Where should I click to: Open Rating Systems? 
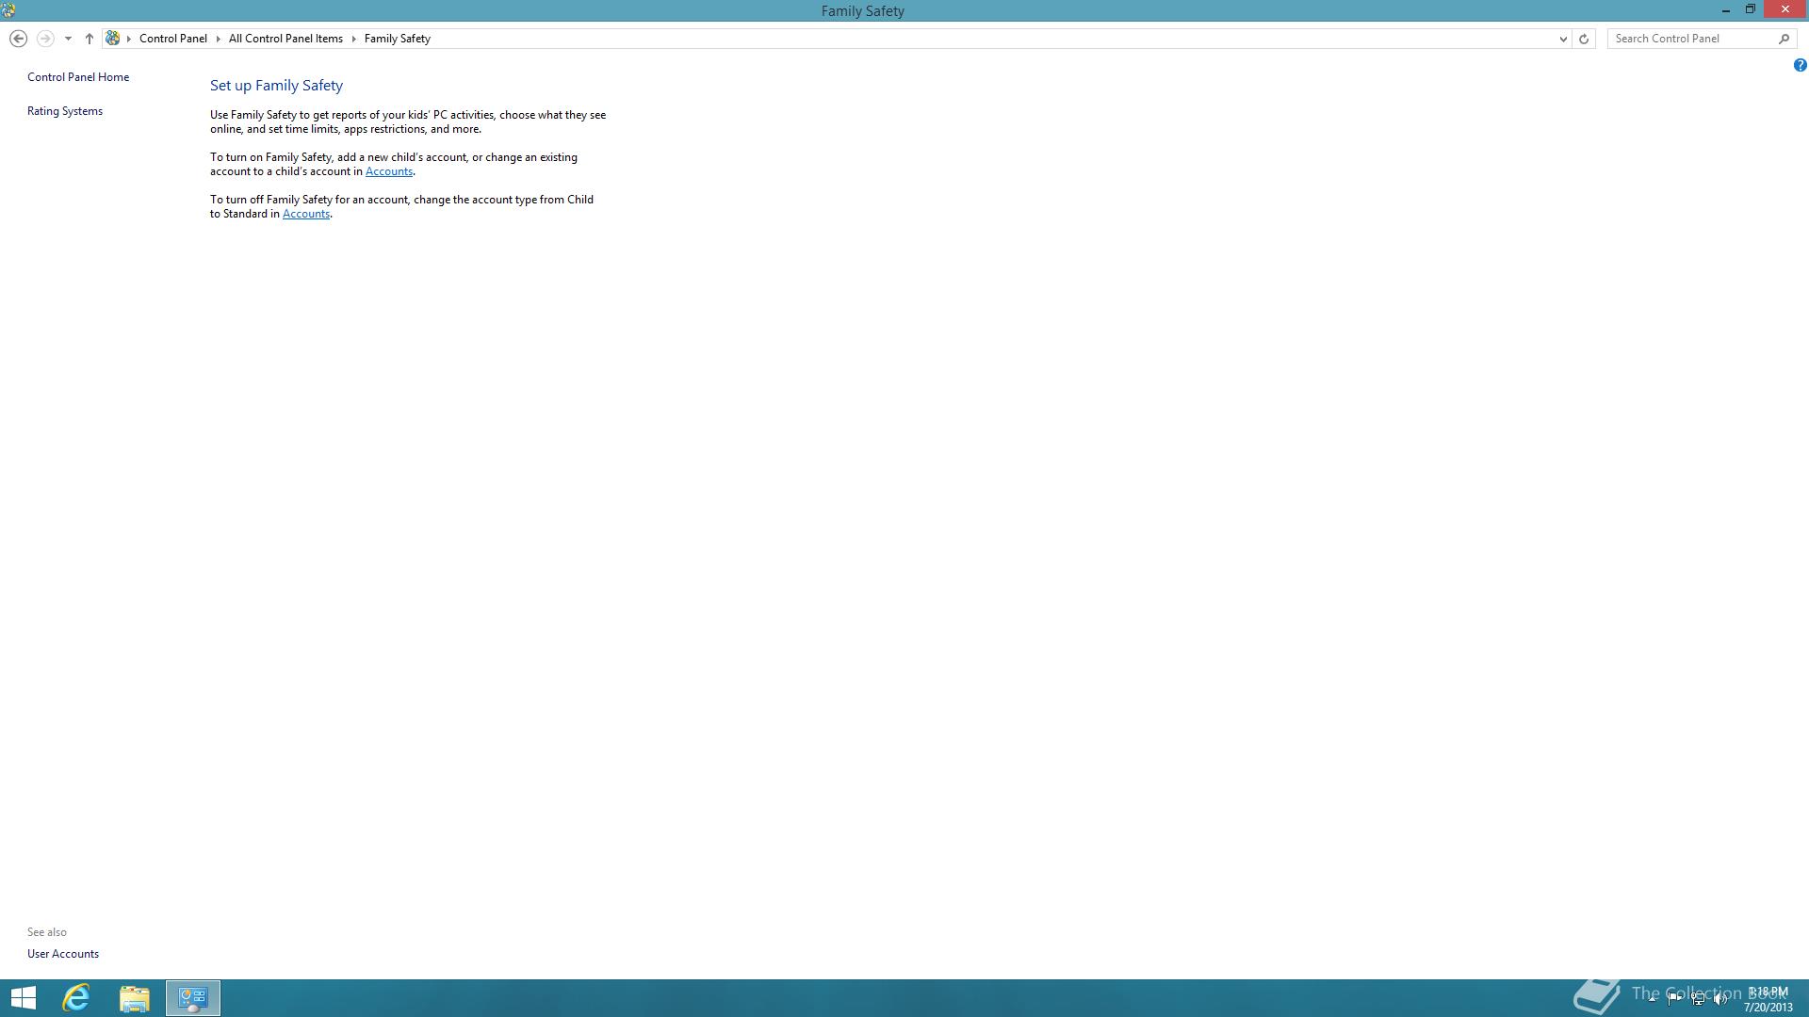(x=65, y=111)
